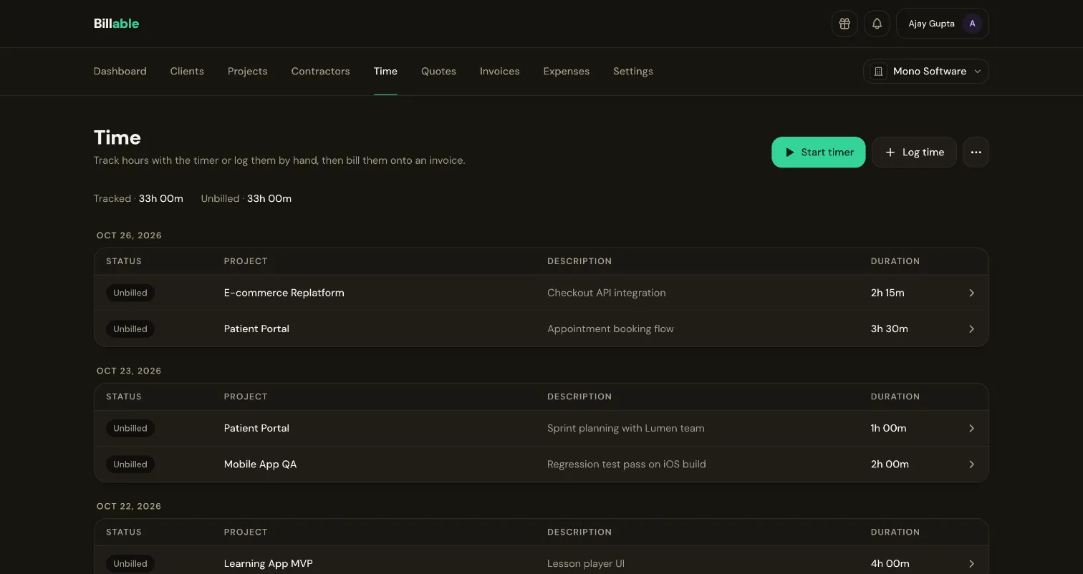1083x574 pixels.
Task: Start the timer
Action: click(x=819, y=152)
